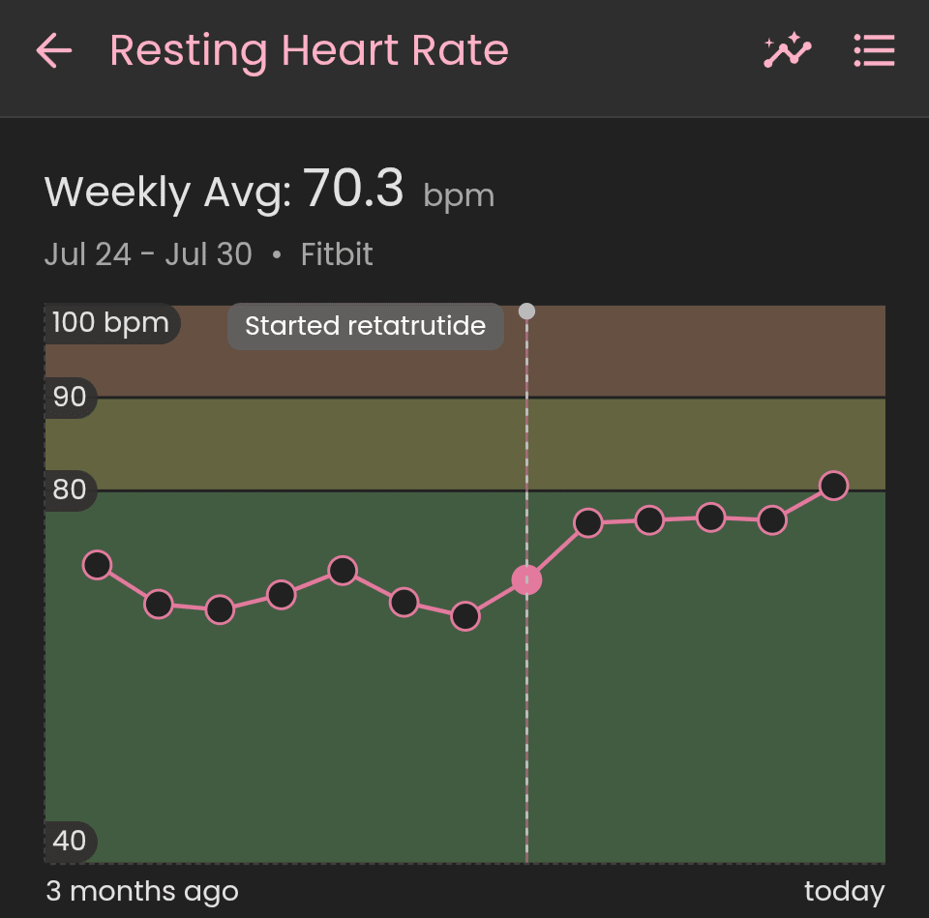The height and width of the screenshot is (918, 929).
Task: Tap the "90" axis label
Action: click(70, 397)
